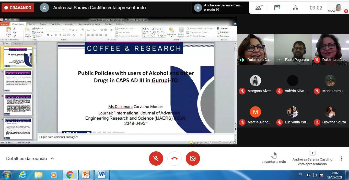The width and height of the screenshot is (349, 180).
Task: Open the Arquivo file tab
Action: tap(5, 24)
